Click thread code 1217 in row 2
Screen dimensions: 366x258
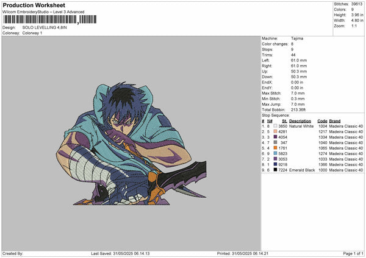[323, 131]
